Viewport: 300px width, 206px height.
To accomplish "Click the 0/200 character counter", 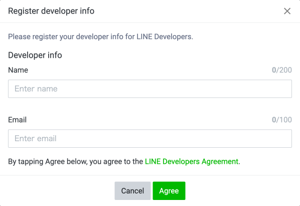I will click(282, 70).
